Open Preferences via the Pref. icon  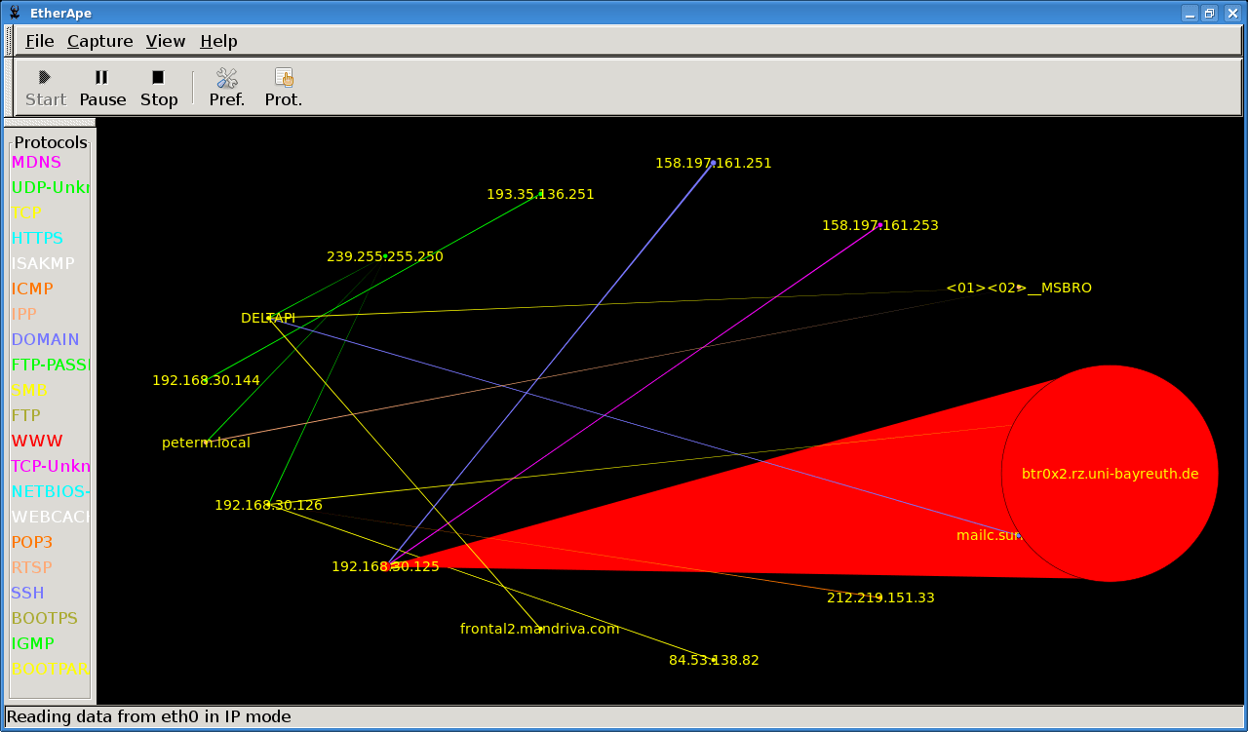pos(227,77)
